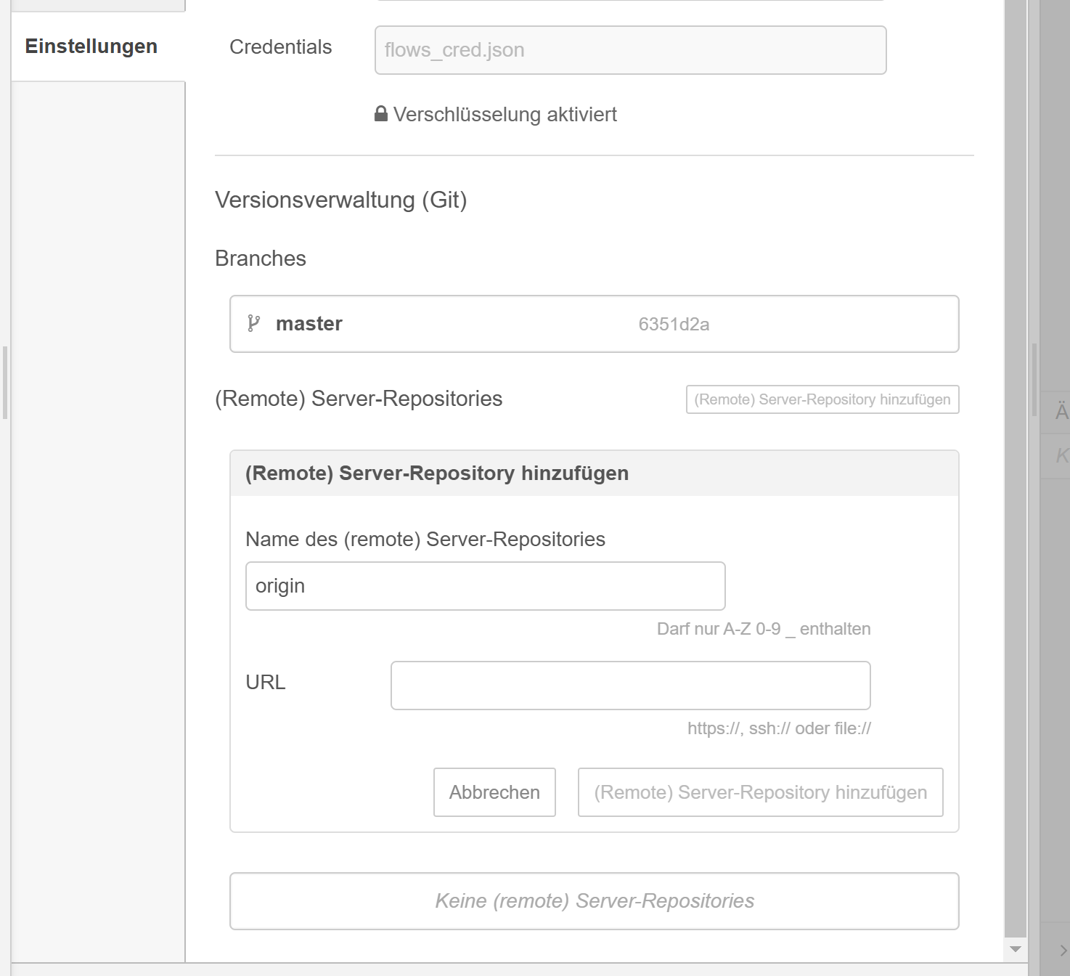This screenshot has height=976, width=1070.
Task: Click into the empty URL input field
Action: (630, 686)
